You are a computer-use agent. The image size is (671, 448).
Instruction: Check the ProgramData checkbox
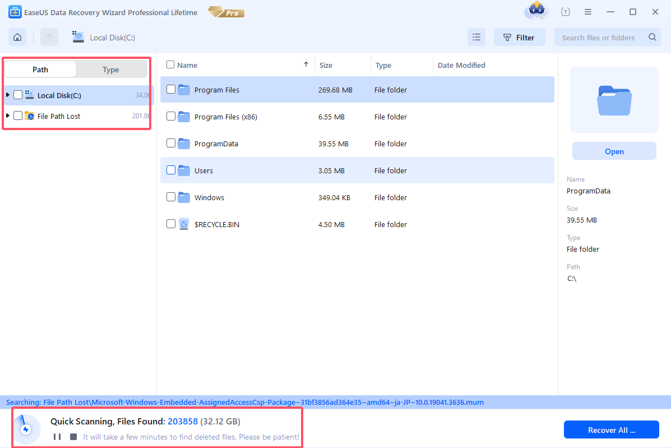pos(171,143)
